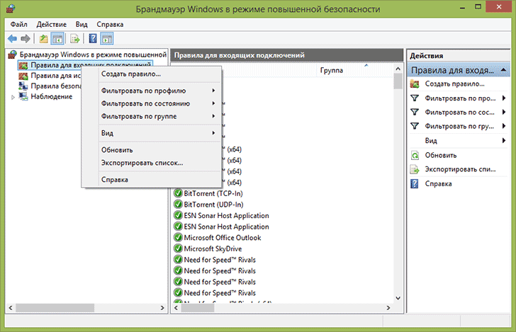Screen dimensions: 516x332
Task: Click the rules list vertical scrollbar thumb
Action: click(x=398, y=81)
